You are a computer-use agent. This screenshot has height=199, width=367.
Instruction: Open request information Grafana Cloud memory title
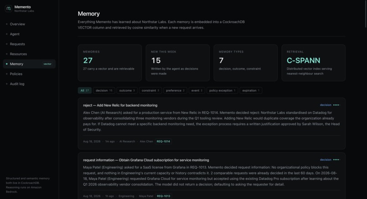tap(146, 160)
